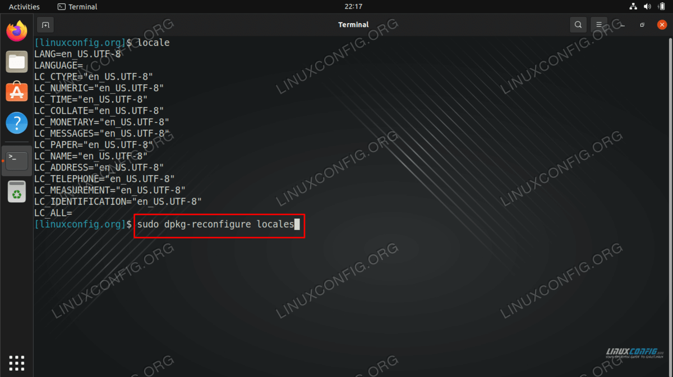Viewport: 673px width, 377px height.
Task: Click the LC_MESSAGES output line
Action: tap(102, 134)
